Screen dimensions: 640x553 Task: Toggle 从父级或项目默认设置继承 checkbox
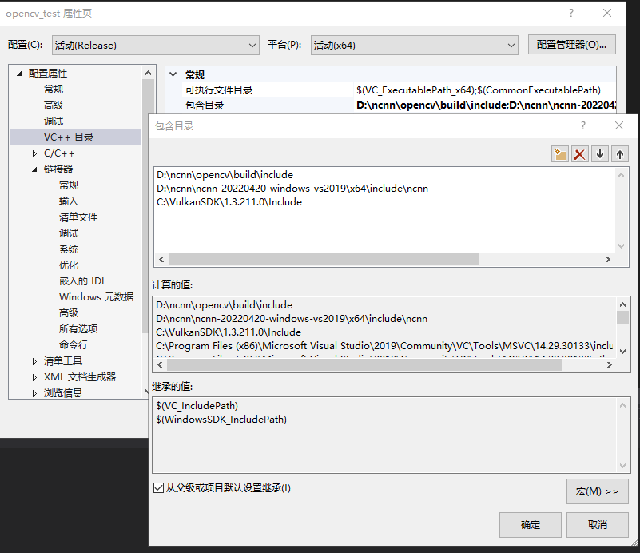click(158, 487)
